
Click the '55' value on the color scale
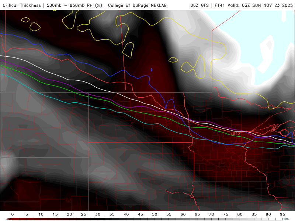click(x=169, y=214)
